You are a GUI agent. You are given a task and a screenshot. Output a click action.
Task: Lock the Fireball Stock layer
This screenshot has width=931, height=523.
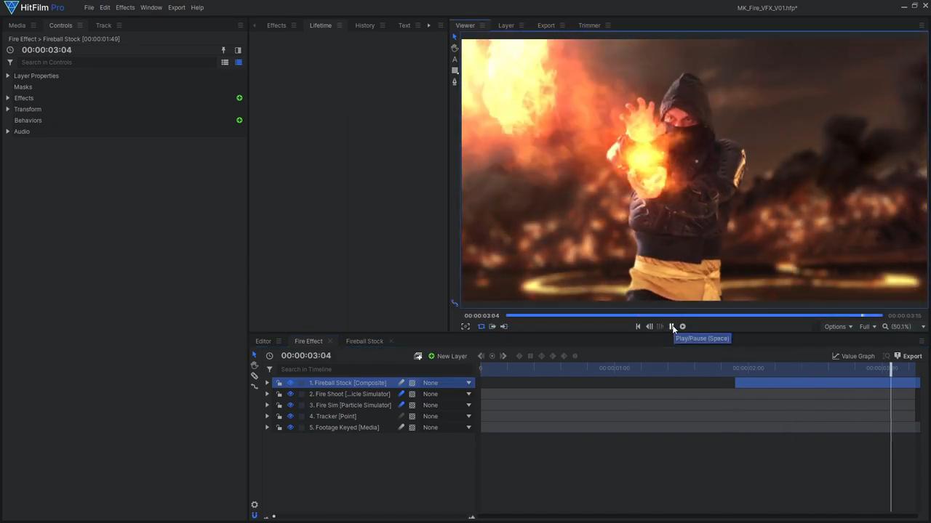tap(279, 383)
